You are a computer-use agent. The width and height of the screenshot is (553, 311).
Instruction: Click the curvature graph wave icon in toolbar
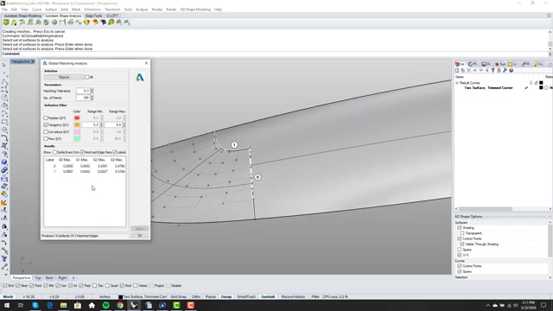click(x=79, y=22)
